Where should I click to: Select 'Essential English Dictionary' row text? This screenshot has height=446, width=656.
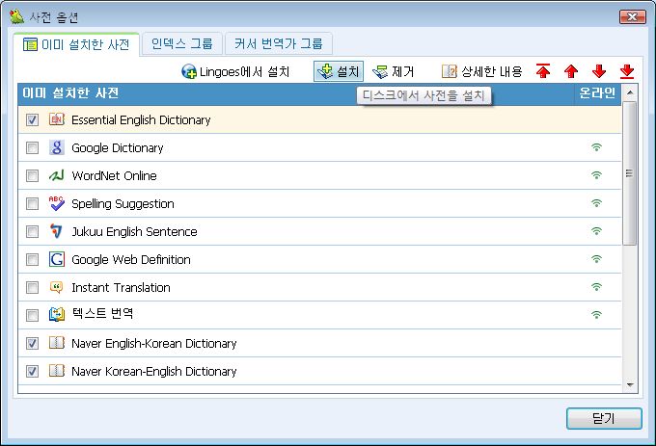coord(141,120)
